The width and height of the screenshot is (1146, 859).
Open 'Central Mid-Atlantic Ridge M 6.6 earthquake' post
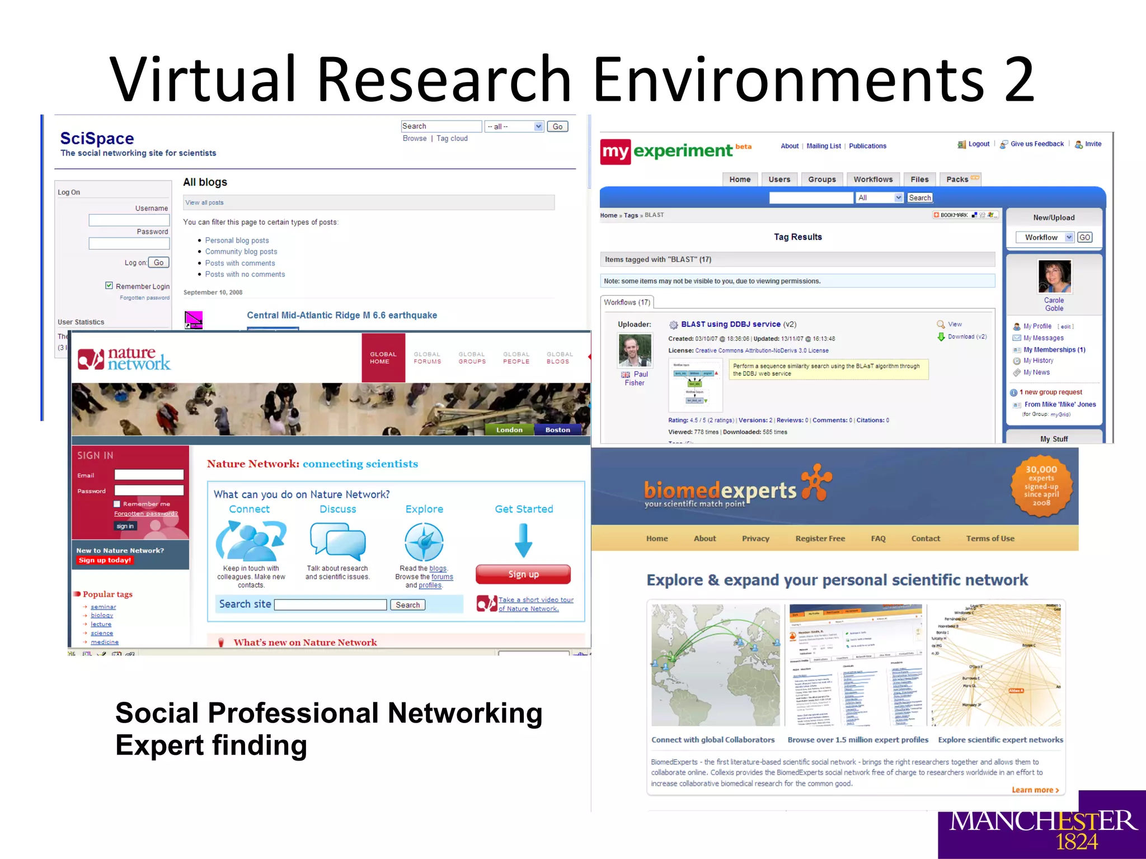point(342,315)
